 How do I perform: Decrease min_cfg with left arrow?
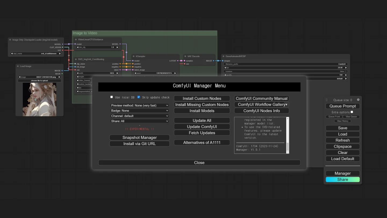coord(77,47)
